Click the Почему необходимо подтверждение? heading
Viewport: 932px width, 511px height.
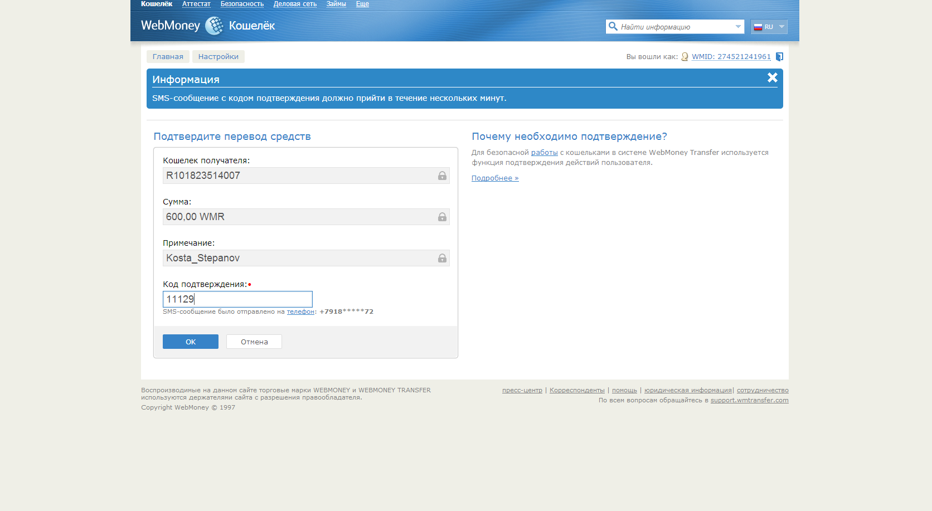(569, 137)
